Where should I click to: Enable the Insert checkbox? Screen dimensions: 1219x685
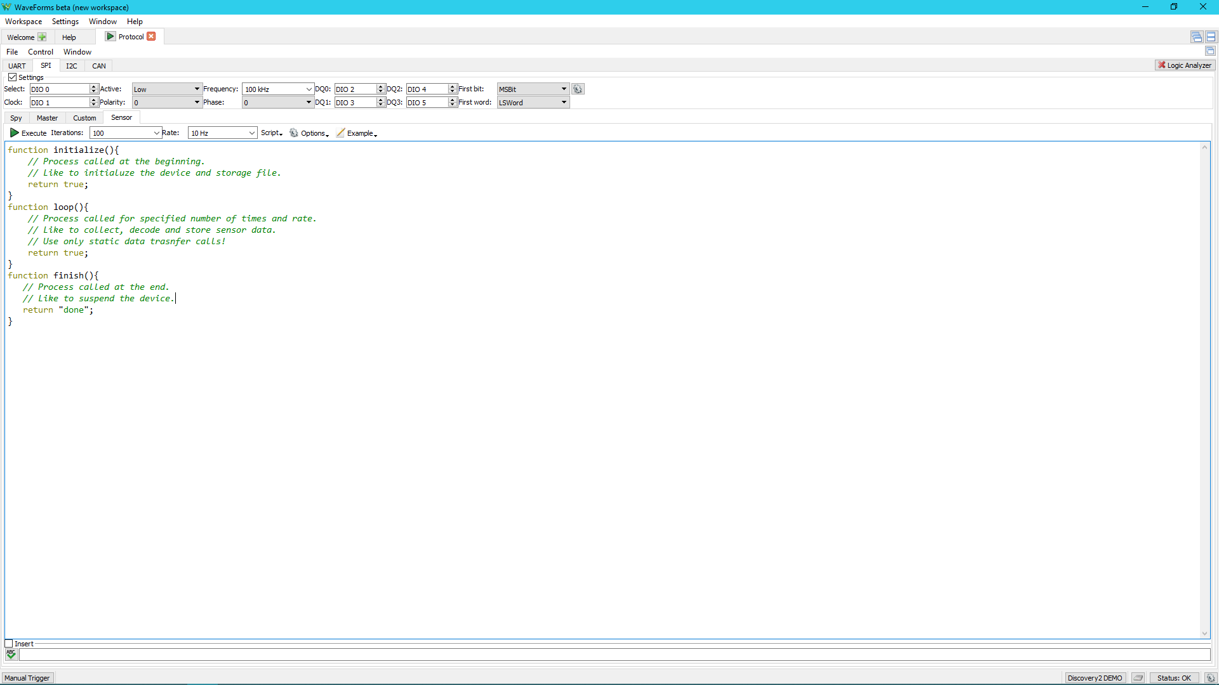tap(9, 644)
